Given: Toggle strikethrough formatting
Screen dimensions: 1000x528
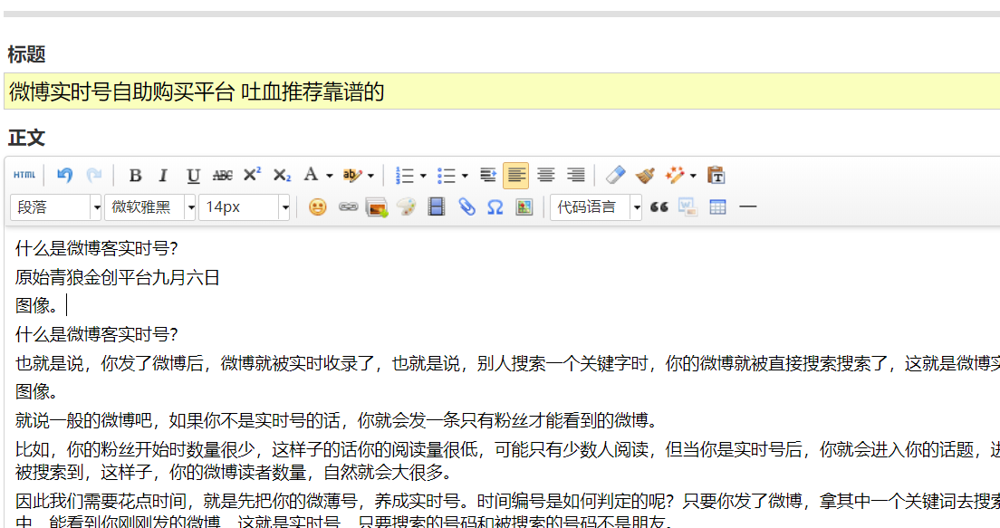Looking at the screenshot, I should 223,176.
